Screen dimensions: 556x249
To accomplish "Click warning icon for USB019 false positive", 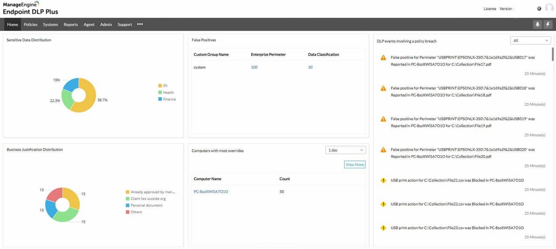I will point(383,119).
